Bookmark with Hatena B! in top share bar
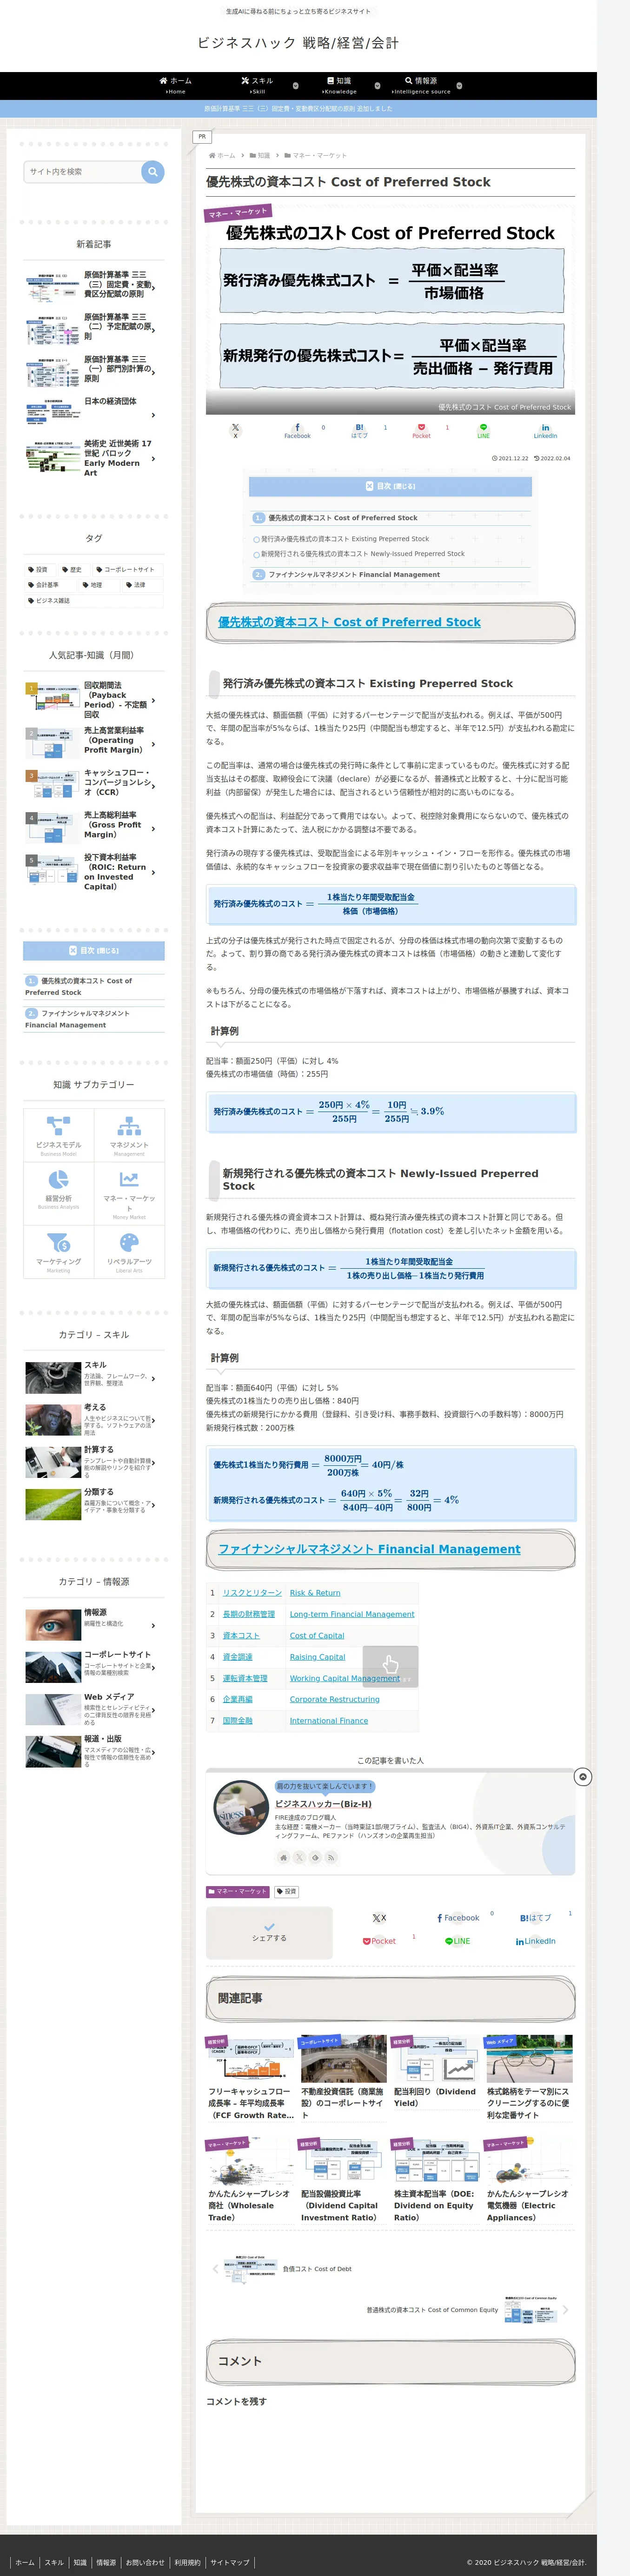This screenshot has width=630, height=2576. [x=359, y=431]
